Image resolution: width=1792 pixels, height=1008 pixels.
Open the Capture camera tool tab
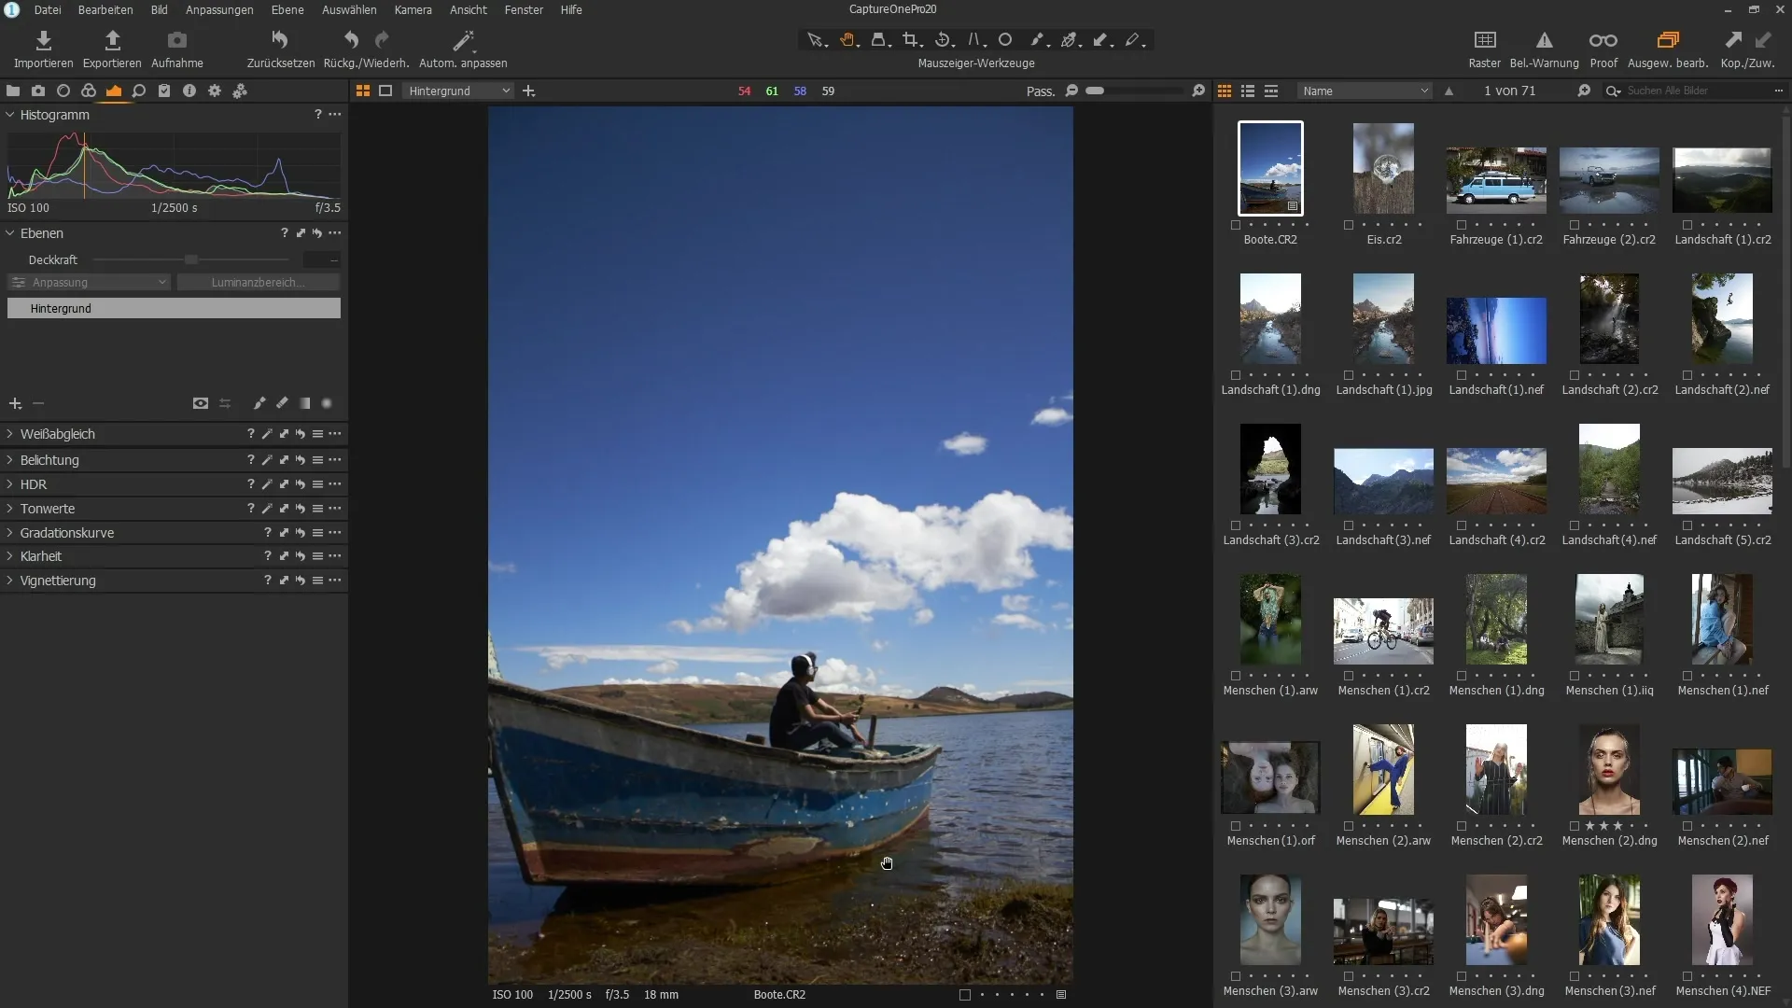pyautogui.click(x=38, y=91)
